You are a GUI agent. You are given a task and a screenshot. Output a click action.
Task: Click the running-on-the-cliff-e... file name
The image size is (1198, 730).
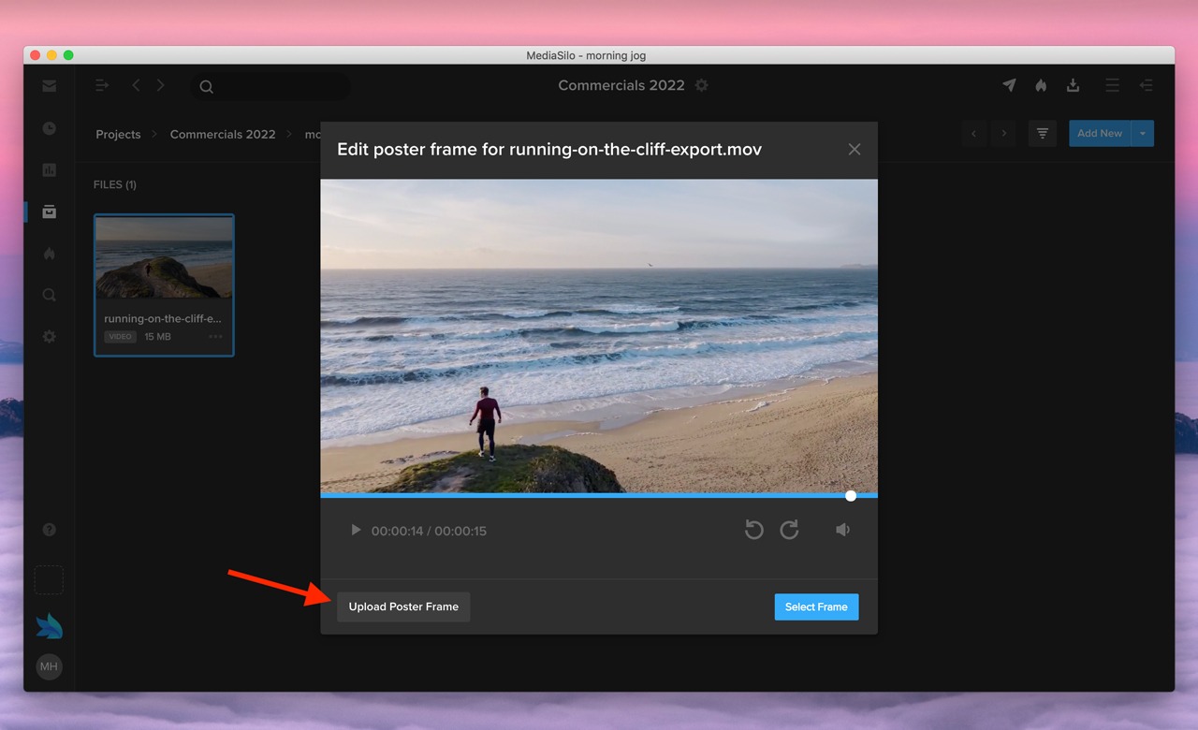click(163, 318)
